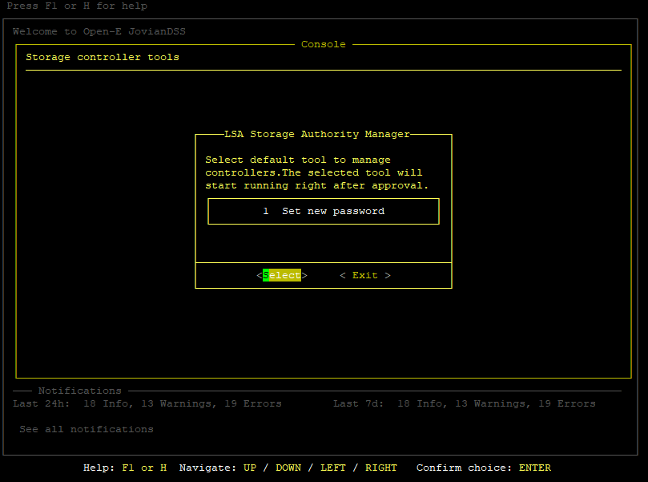Click the 'Notifications' section label

tap(80, 391)
